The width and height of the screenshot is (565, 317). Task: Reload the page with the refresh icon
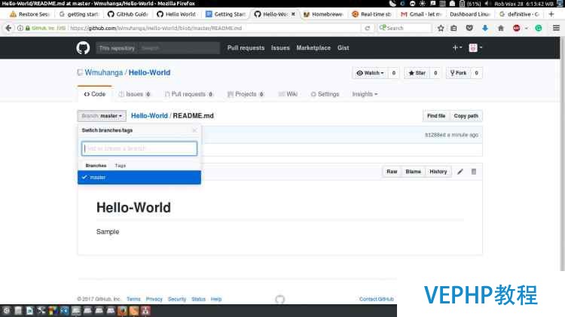(x=367, y=28)
